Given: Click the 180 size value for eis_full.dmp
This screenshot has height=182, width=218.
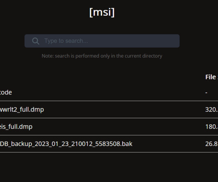Looking at the screenshot, I should click(x=211, y=127).
